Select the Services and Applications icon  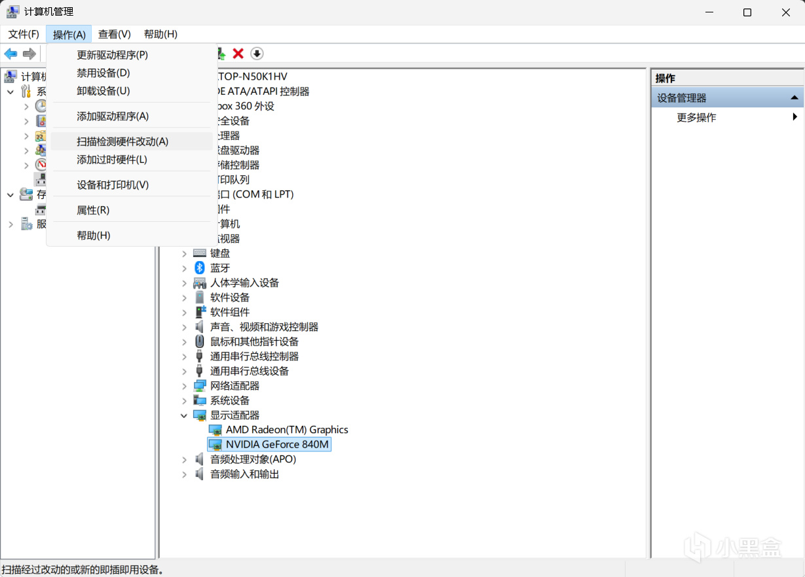point(26,224)
